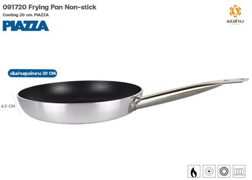Viewport: 252px width, 180px height.
Task: Click the Coating 20 cm. PIAZZA subtitle
Action: [26, 15]
